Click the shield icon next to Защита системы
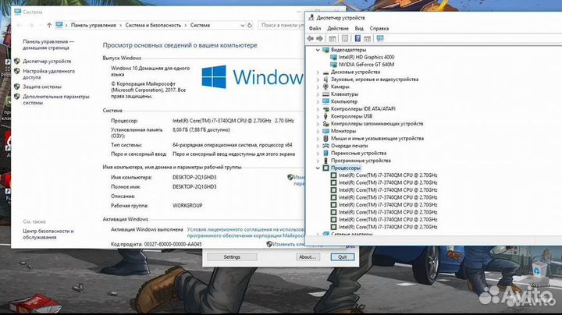The image size is (562, 315). point(17,87)
